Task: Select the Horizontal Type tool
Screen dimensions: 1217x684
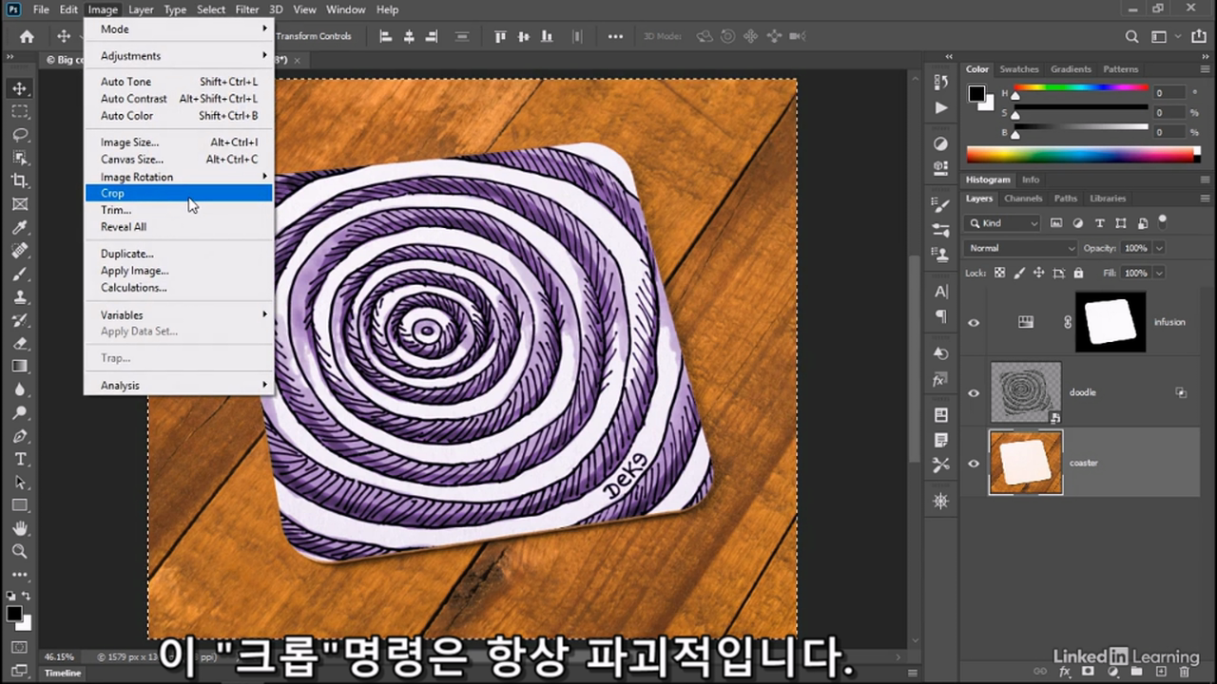Action: (x=20, y=459)
